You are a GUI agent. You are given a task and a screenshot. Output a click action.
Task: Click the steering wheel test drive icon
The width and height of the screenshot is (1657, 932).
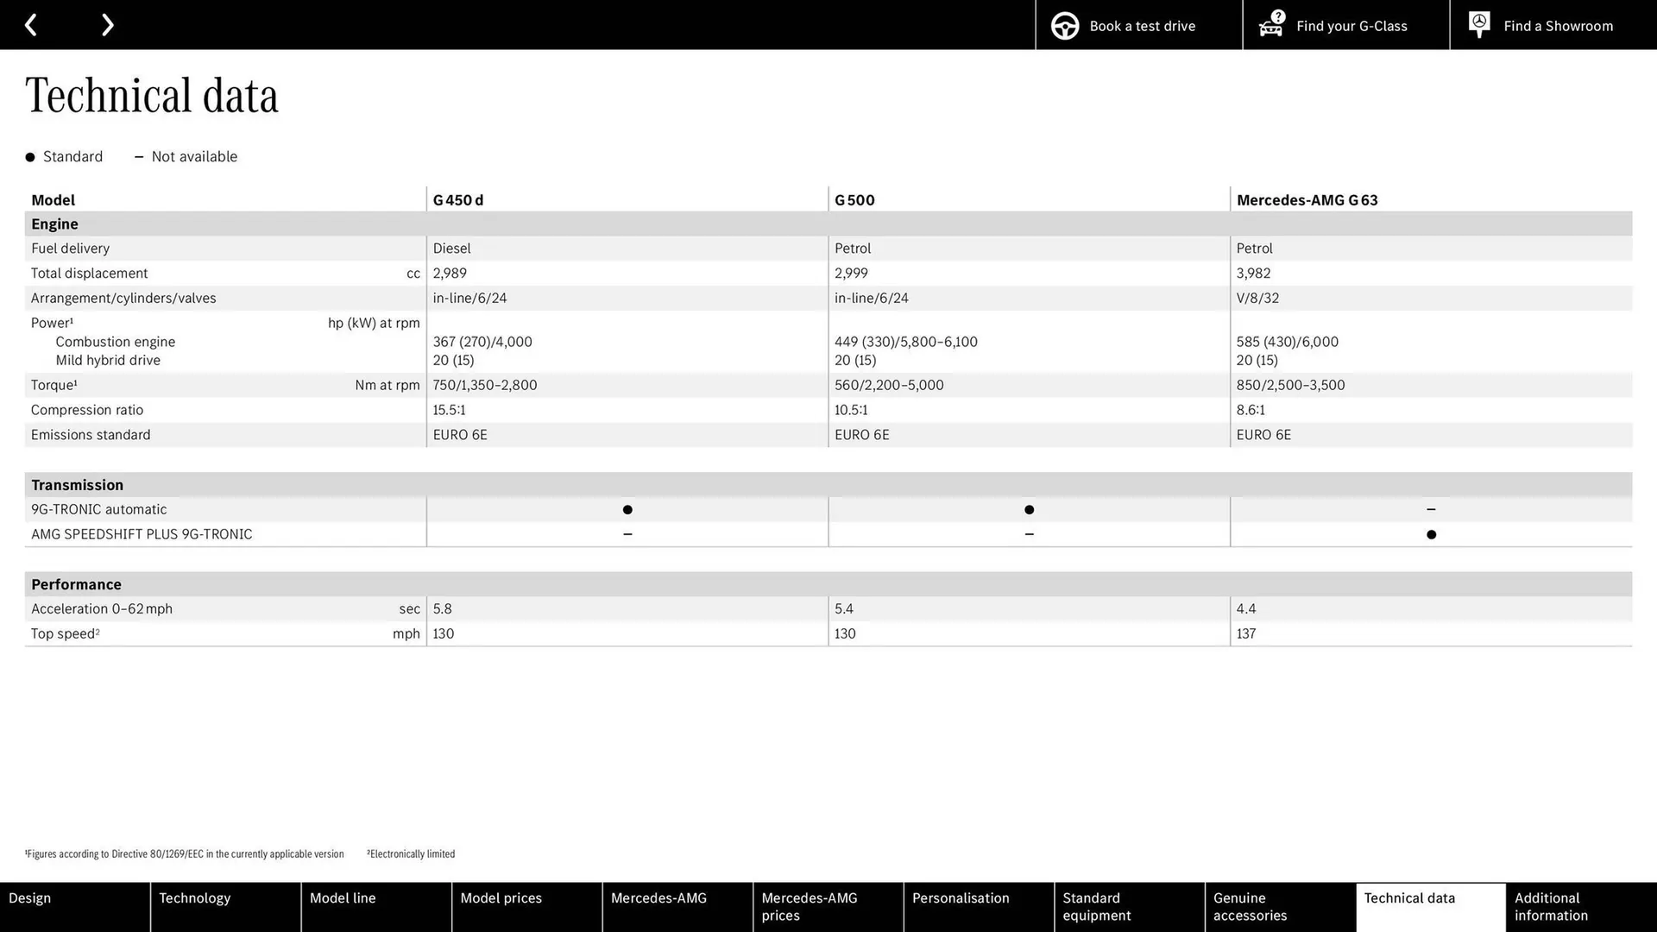click(x=1064, y=26)
